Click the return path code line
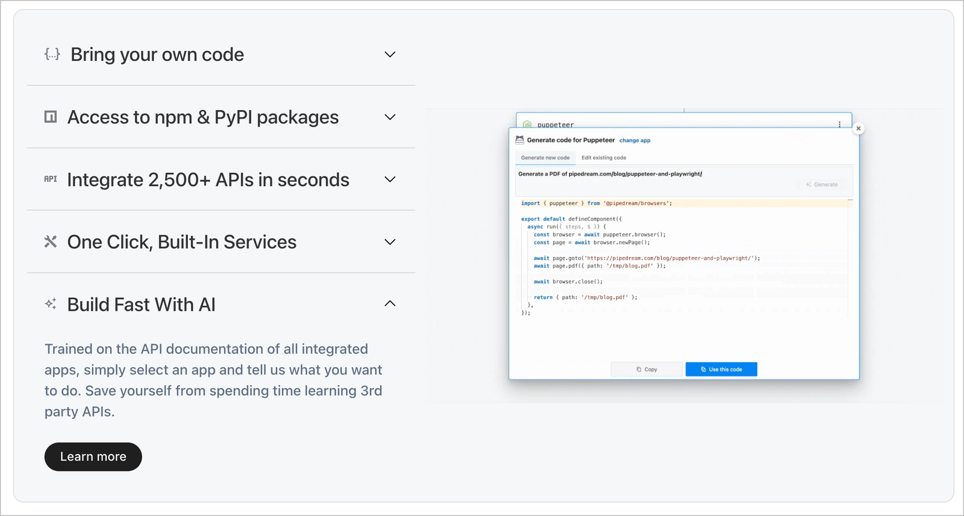964x516 pixels. tap(586, 297)
